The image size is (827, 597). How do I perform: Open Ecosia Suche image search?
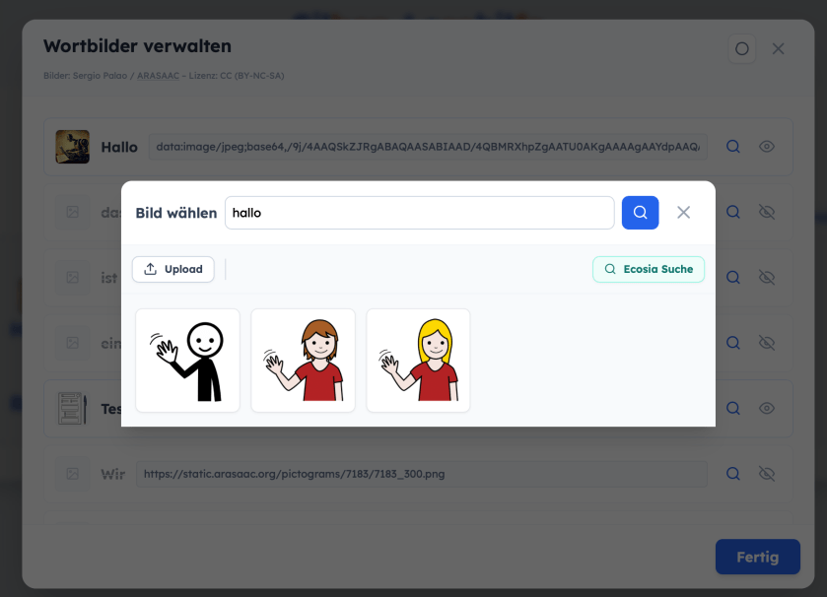pyautogui.click(x=649, y=269)
